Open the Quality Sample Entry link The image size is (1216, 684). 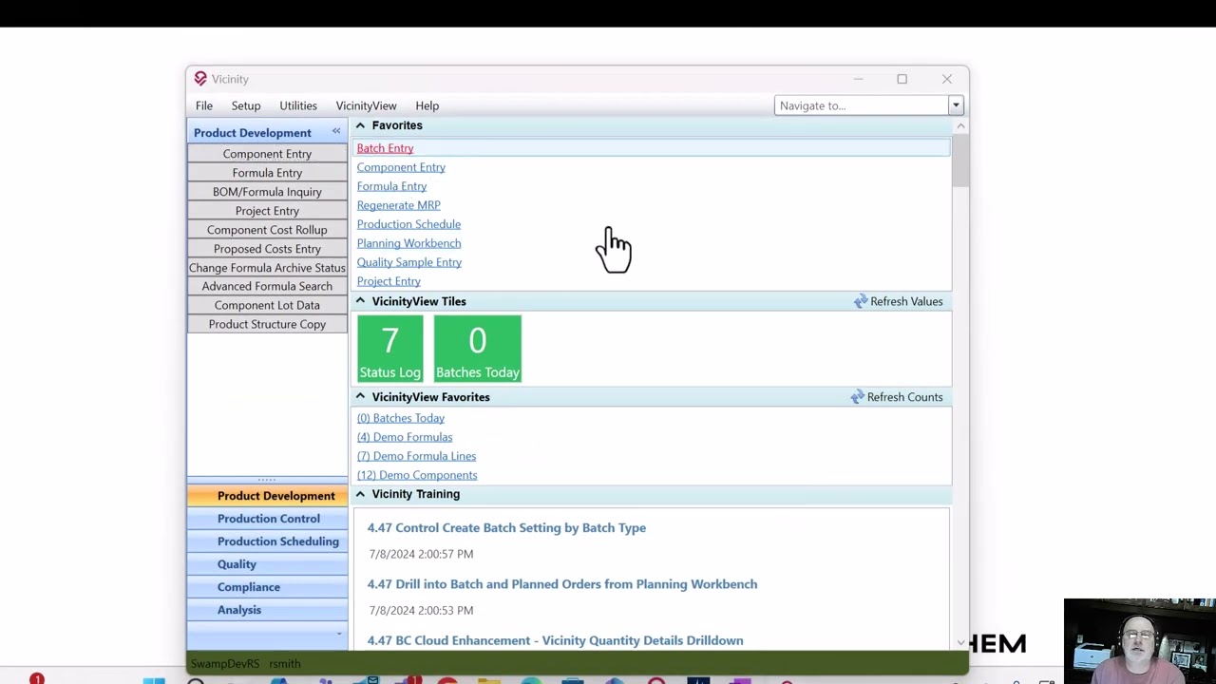pyautogui.click(x=408, y=262)
